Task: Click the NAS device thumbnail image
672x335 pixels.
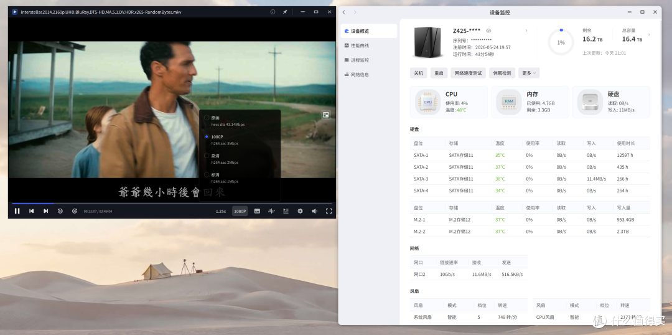Action: [427, 42]
